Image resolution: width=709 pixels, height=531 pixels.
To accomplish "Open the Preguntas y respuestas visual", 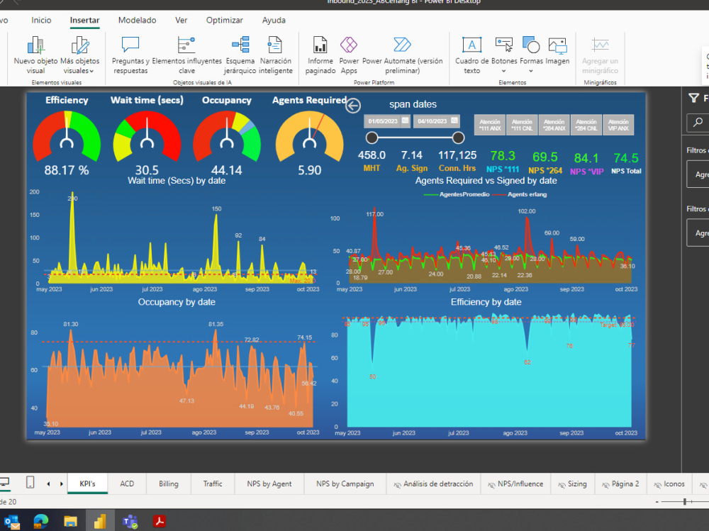I will pos(130,57).
